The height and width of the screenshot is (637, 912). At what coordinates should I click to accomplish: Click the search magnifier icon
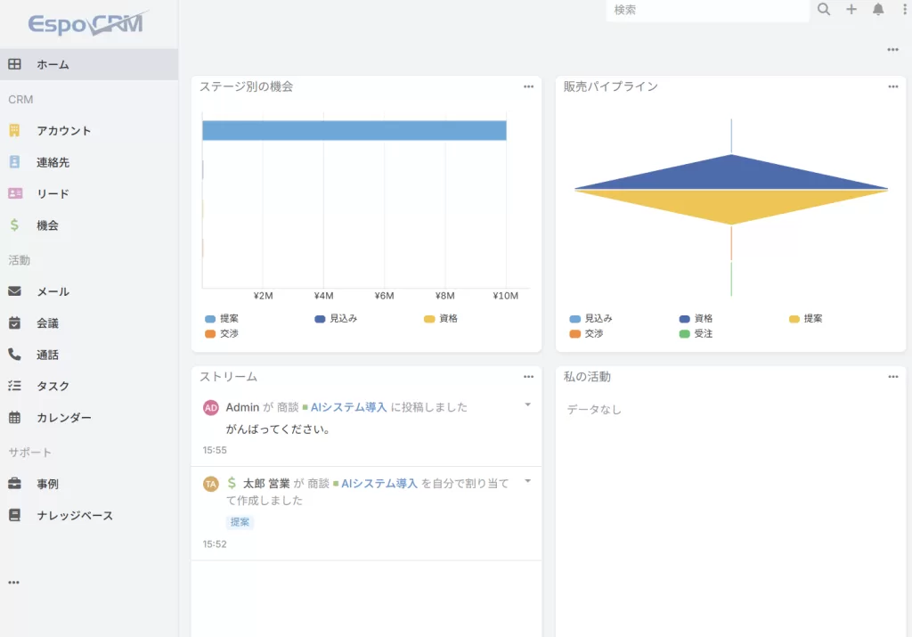(824, 10)
